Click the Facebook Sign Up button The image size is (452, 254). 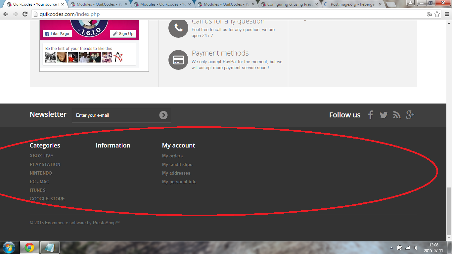point(123,34)
